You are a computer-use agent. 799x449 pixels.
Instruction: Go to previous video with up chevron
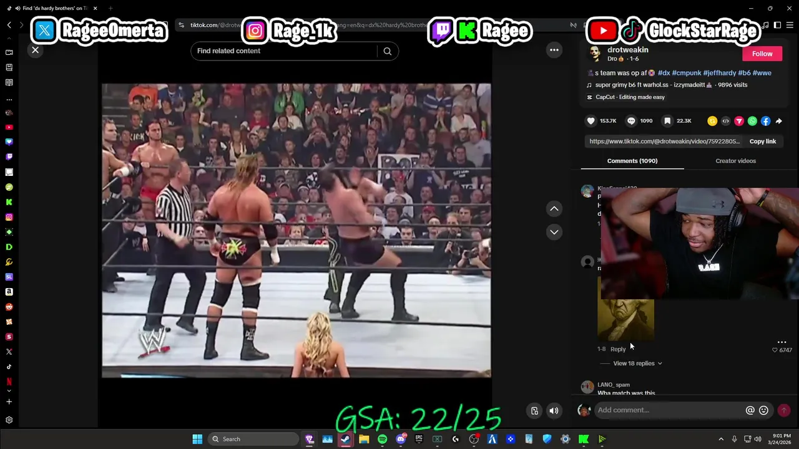pyautogui.click(x=554, y=209)
